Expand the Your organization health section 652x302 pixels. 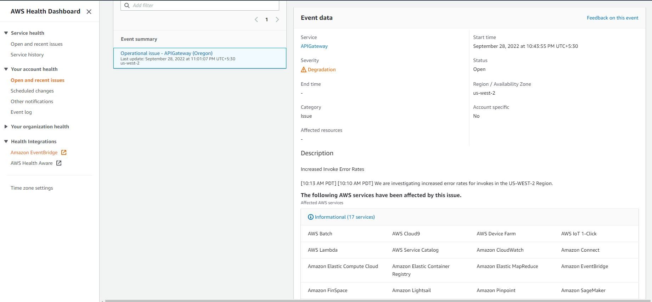(x=6, y=127)
